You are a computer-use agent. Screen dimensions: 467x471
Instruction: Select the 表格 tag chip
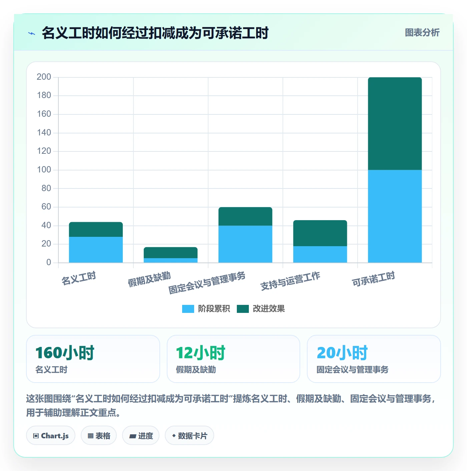[99, 436]
